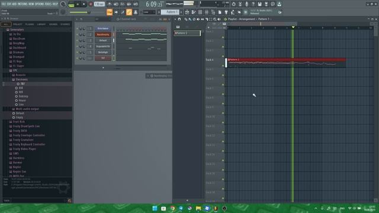
Task: Open the Mixer view icon
Action: tap(207, 12)
